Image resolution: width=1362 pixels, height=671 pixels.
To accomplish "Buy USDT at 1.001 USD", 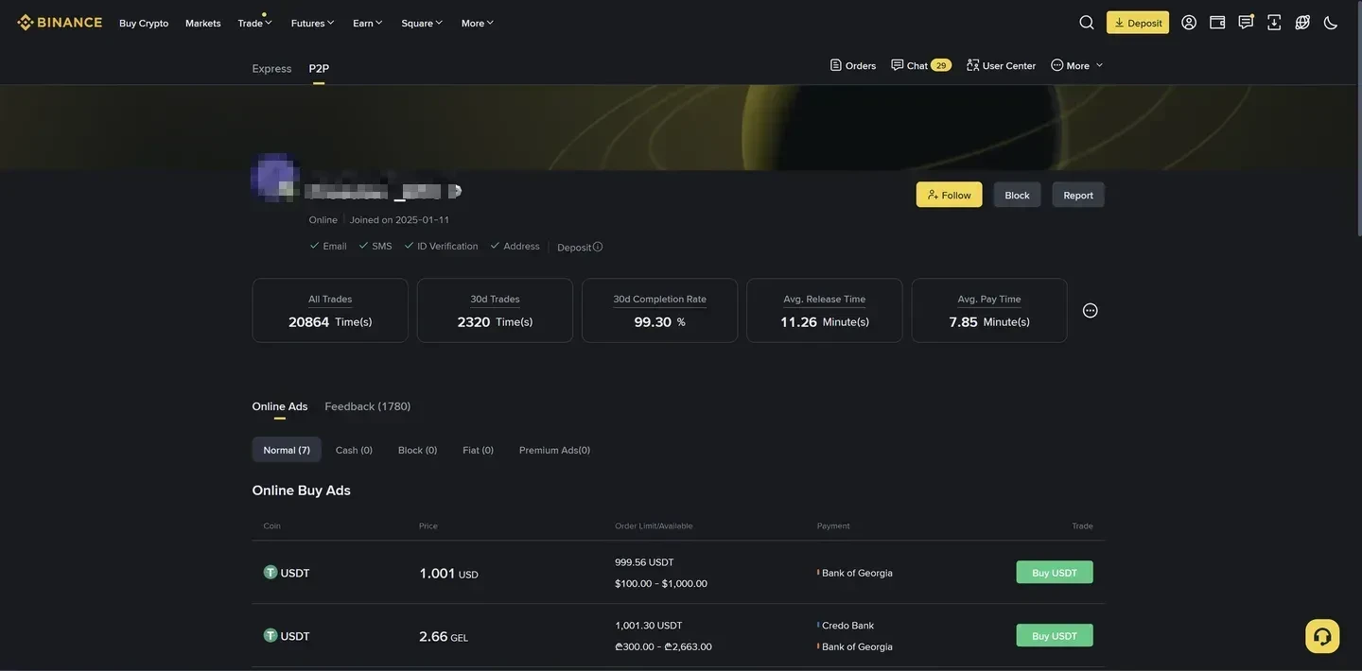I will pos(1055,573).
